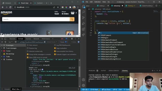Open VS Code Search view icon

click(84, 12)
